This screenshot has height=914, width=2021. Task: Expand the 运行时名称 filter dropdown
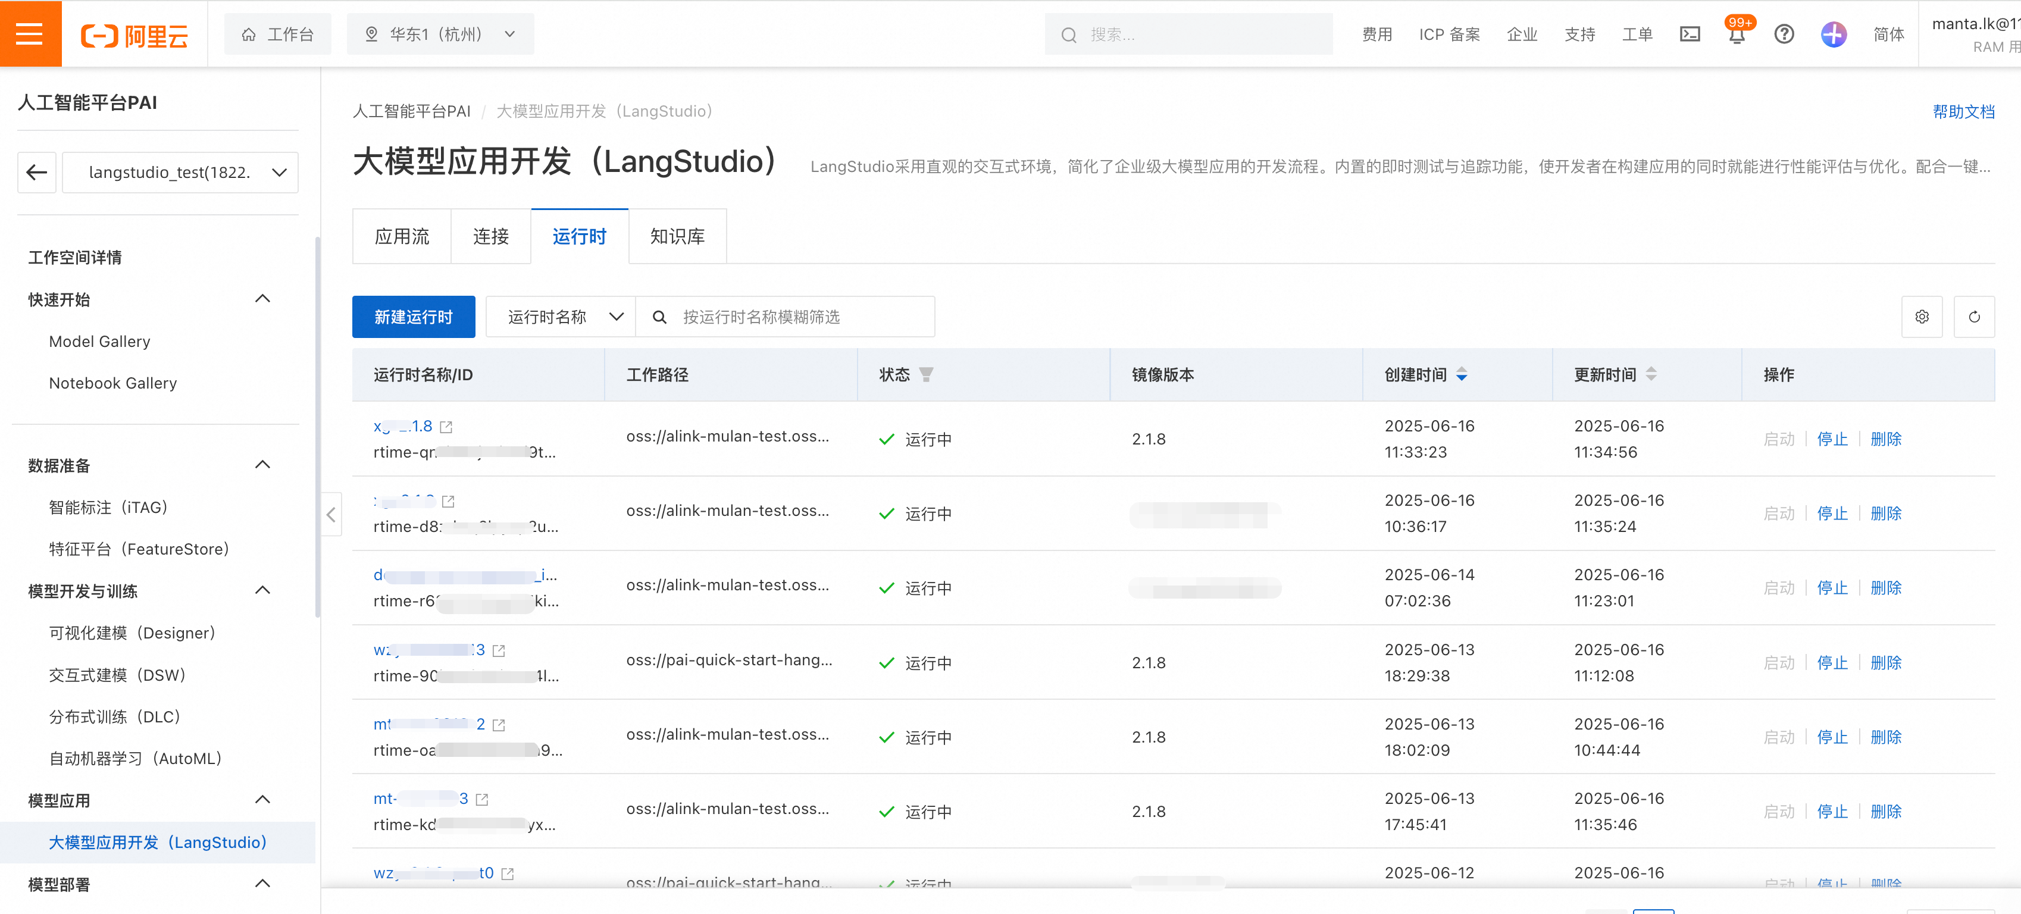pos(560,317)
